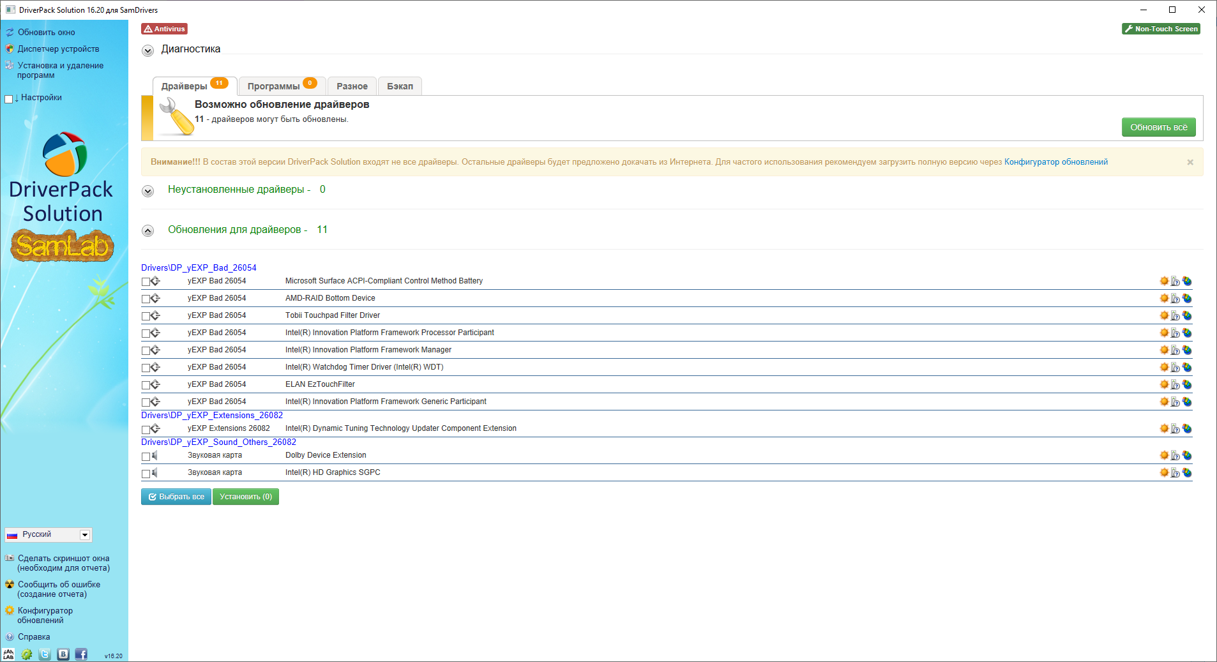This screenshot has height=662, width=1217.
Task: Check the AMD-RAID Bottom Device driver box
Action: click(x=146, y=299)
